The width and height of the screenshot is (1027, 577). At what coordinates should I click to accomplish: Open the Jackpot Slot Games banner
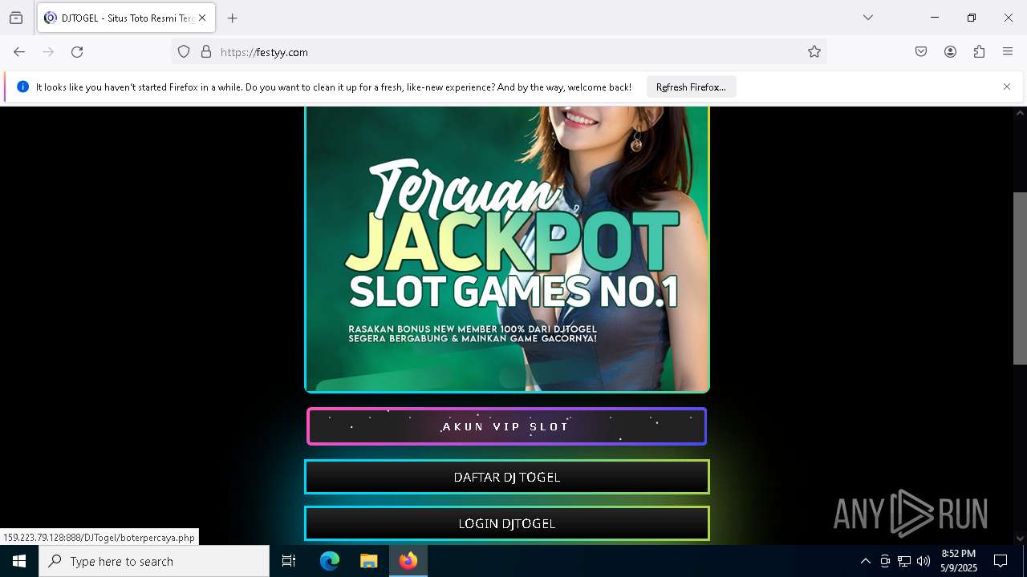[x=507, y=249]
